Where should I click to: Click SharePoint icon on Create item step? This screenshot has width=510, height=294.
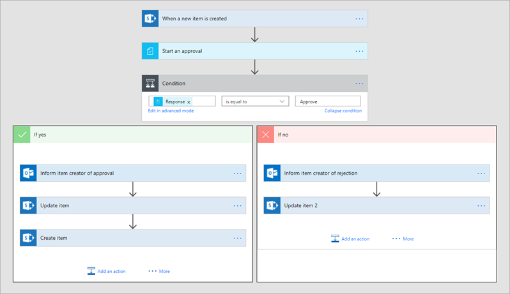click(x=28, y=238)
